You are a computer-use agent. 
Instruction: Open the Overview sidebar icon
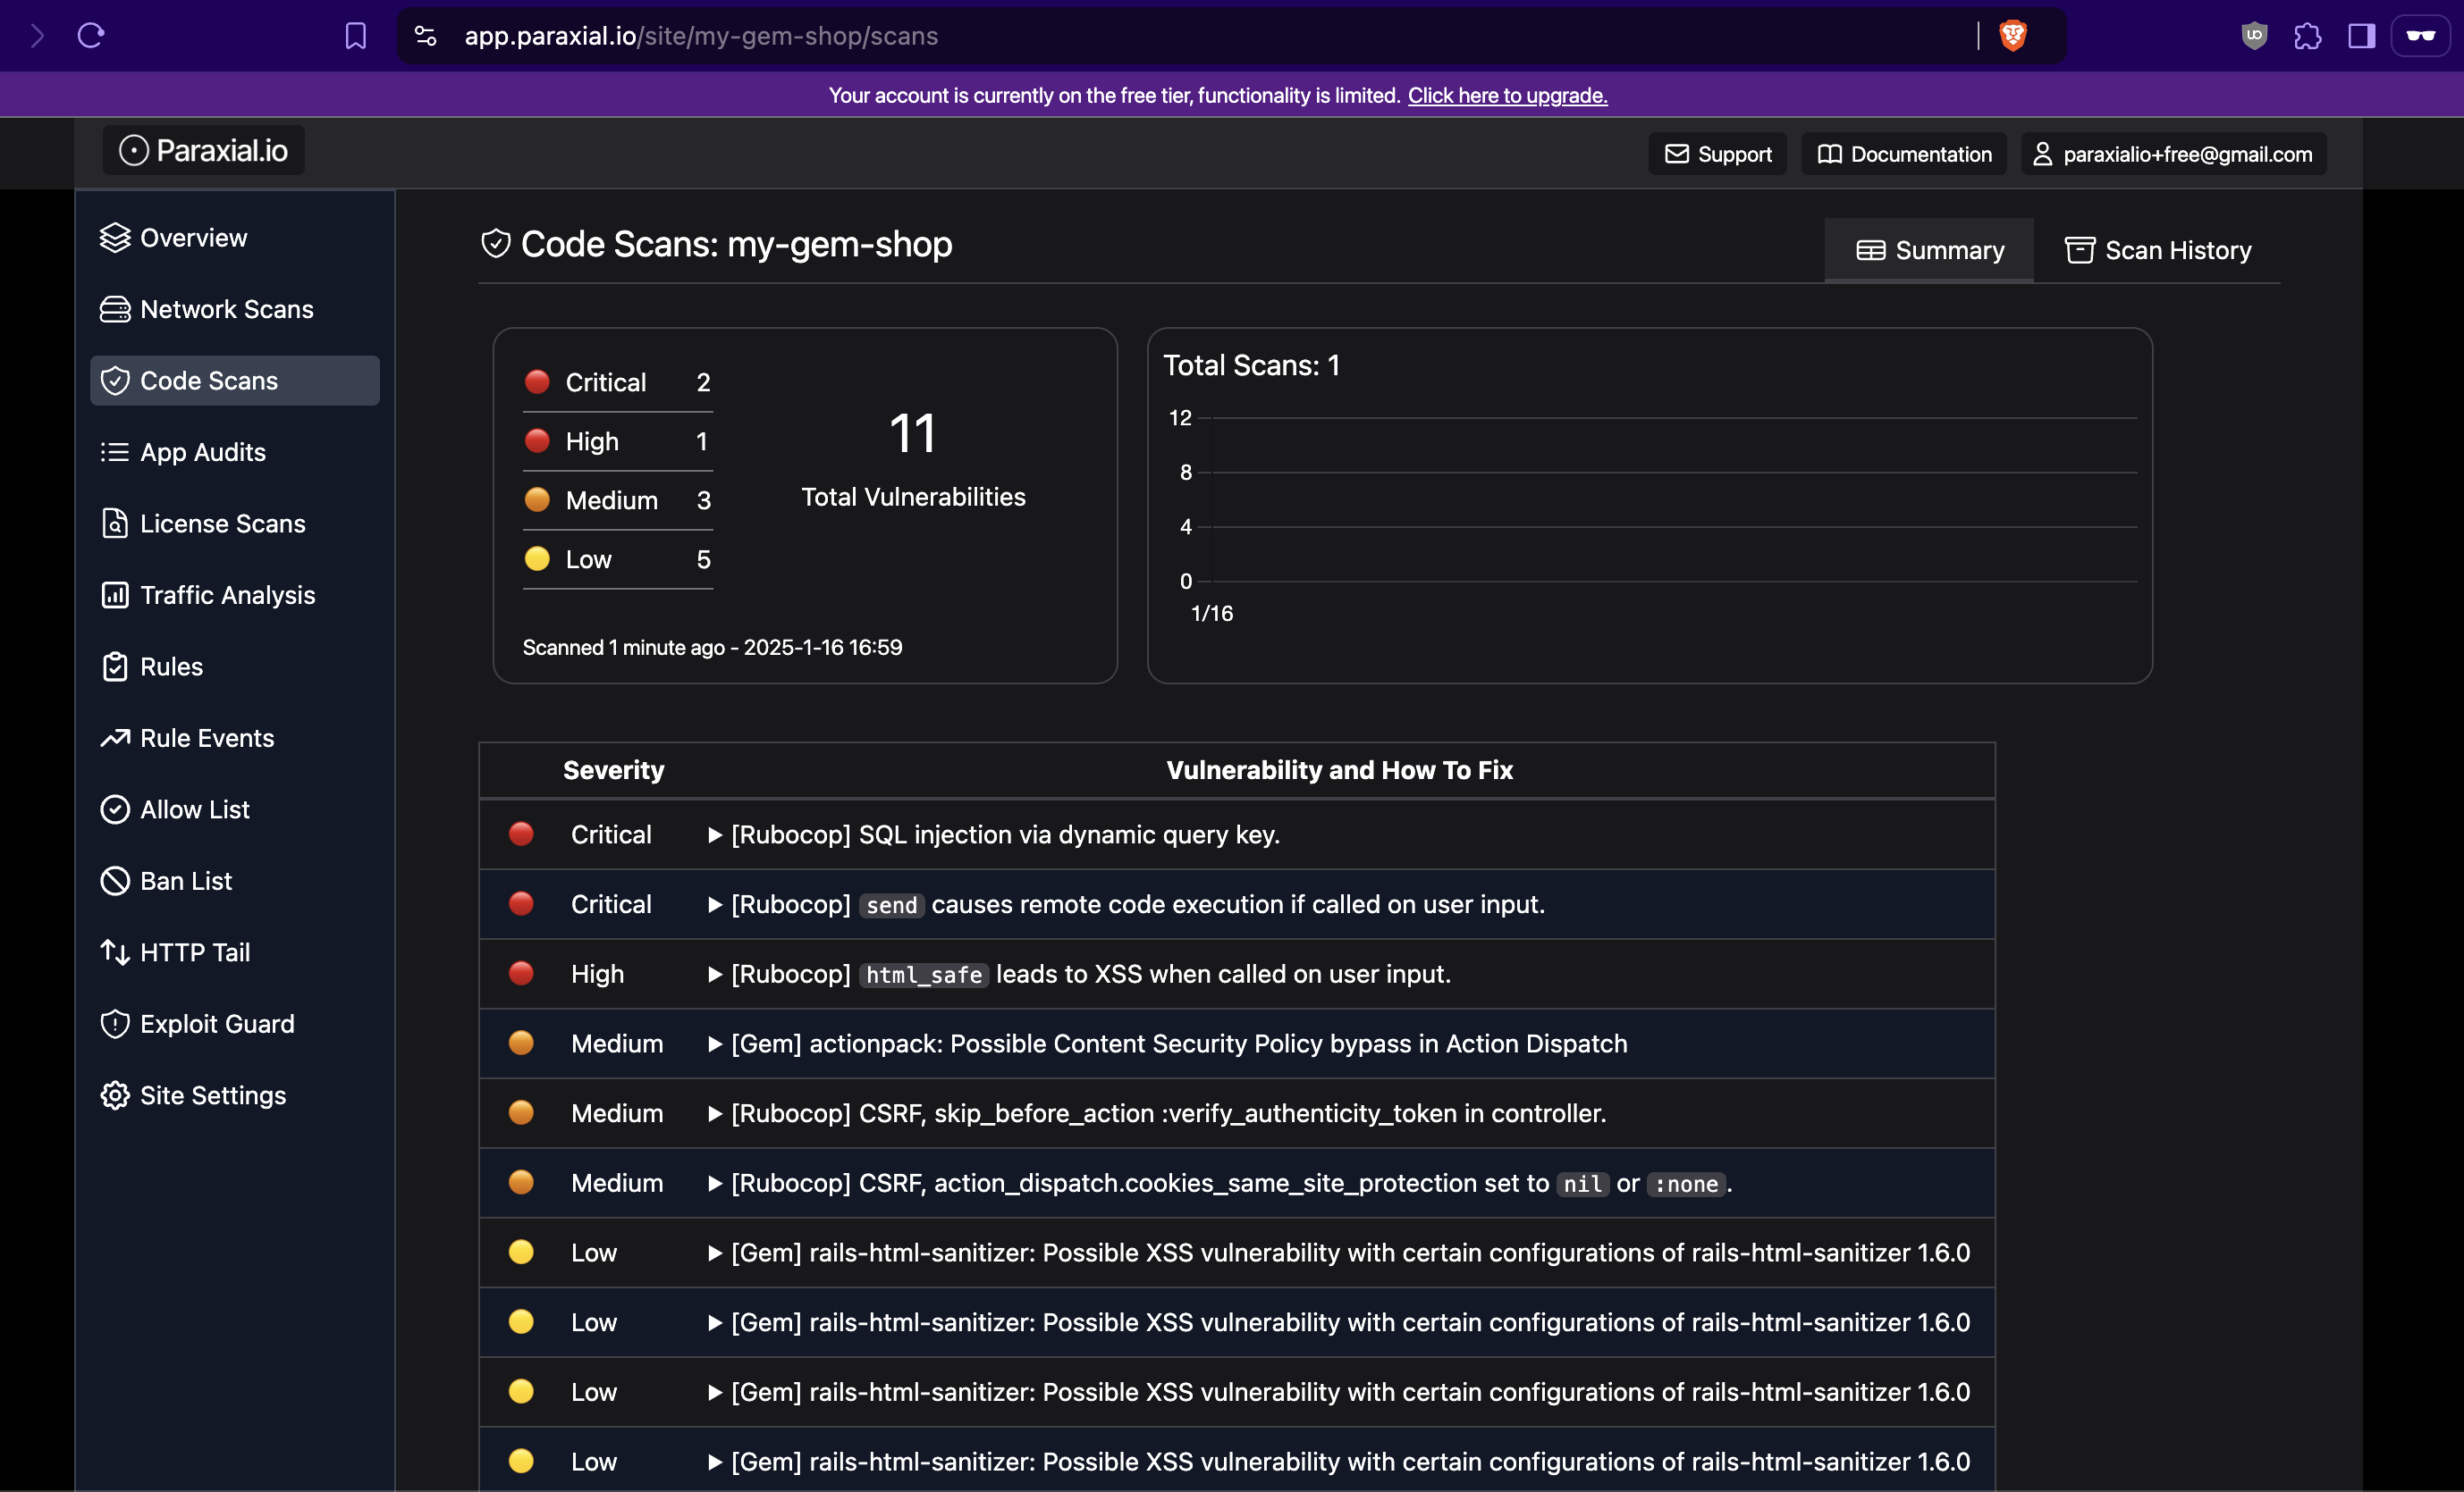(x=115, y=238)
